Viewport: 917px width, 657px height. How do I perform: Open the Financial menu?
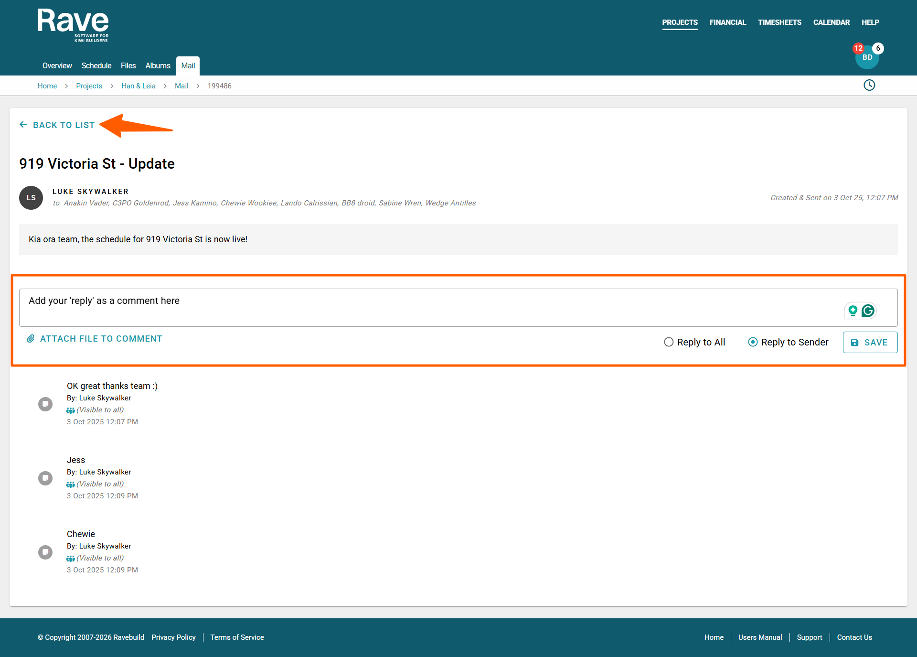click(x=727, y=22)
